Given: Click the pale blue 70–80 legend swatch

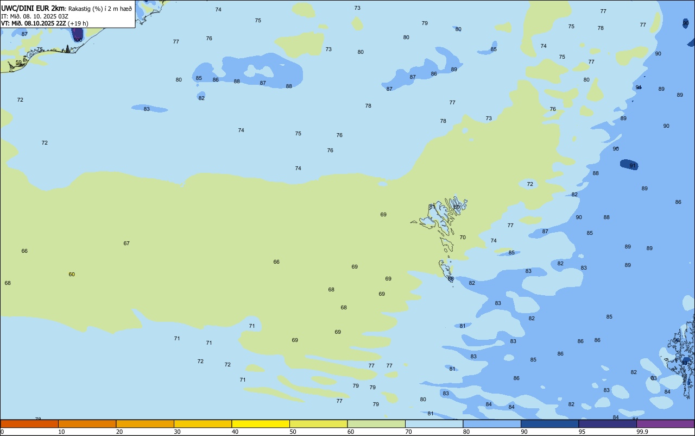Looking at the screenshot, I should coord(434,423).
